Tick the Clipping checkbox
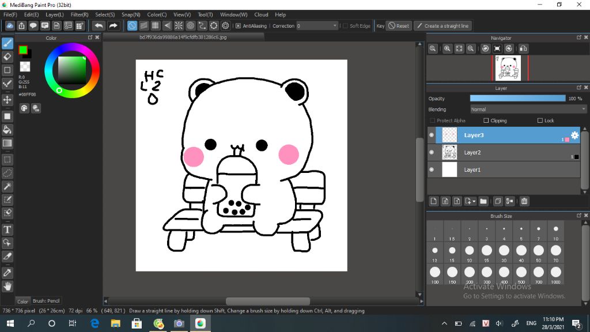Image resolution: width=590 pixels, height=332 pixels. click(486, 120)
